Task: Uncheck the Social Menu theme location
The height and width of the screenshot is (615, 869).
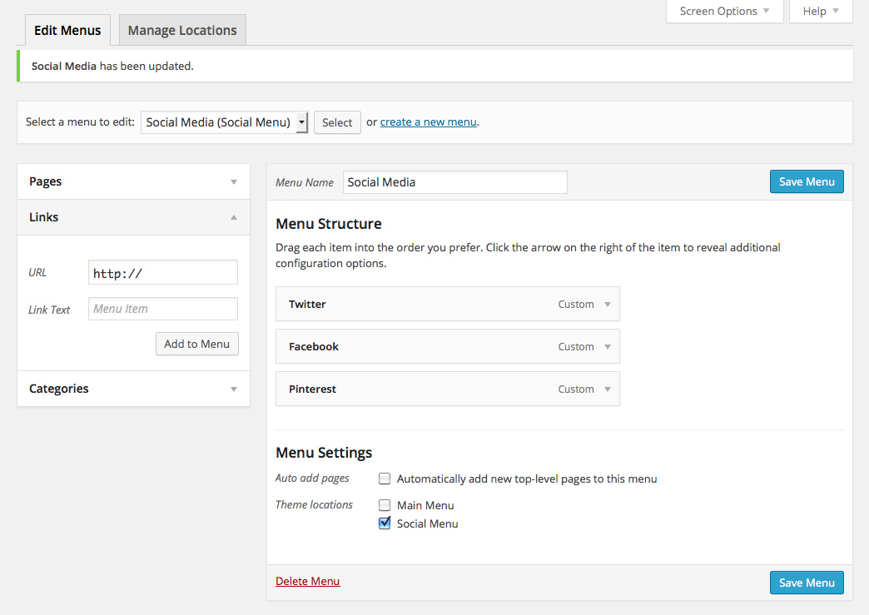Action: (385, 523)
